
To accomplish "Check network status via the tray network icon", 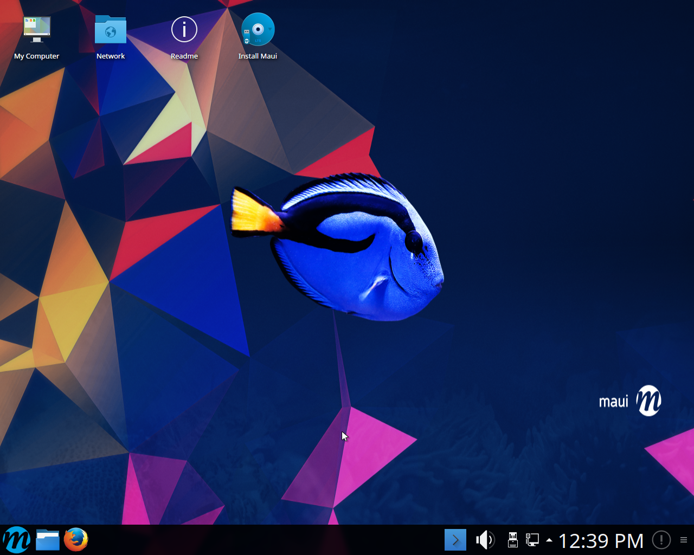I will pyautogui.click(x=532, y=540).
